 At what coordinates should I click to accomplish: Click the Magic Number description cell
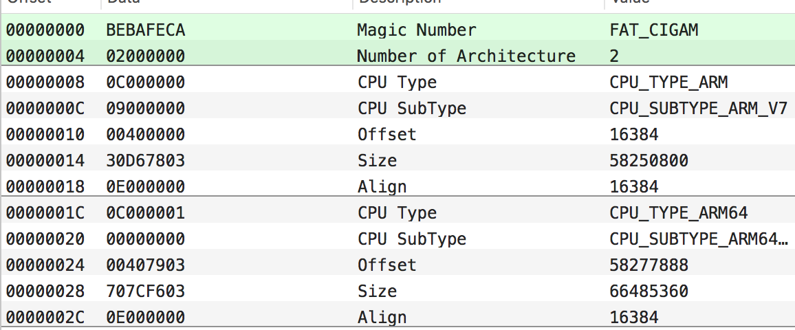pos(416,30)
